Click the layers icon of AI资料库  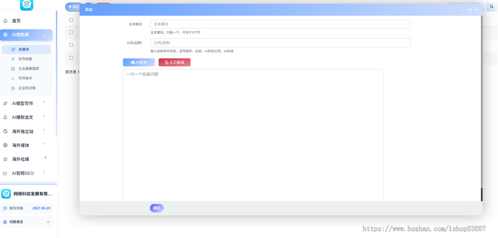click(5, 35)
